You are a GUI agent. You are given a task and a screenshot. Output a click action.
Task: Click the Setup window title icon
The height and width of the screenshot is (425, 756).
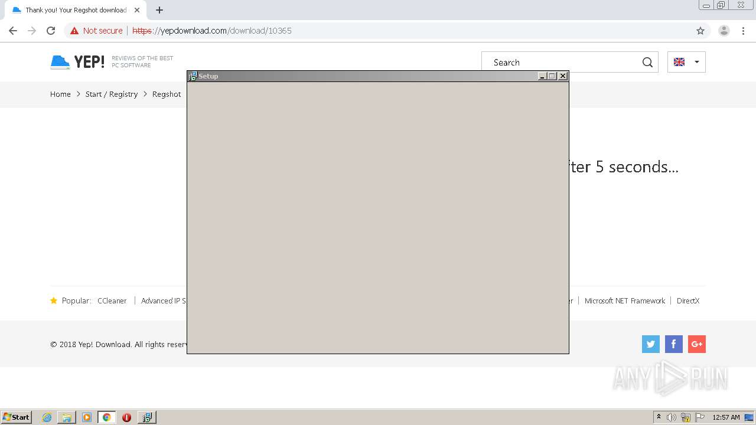click(x=193, y=76)
